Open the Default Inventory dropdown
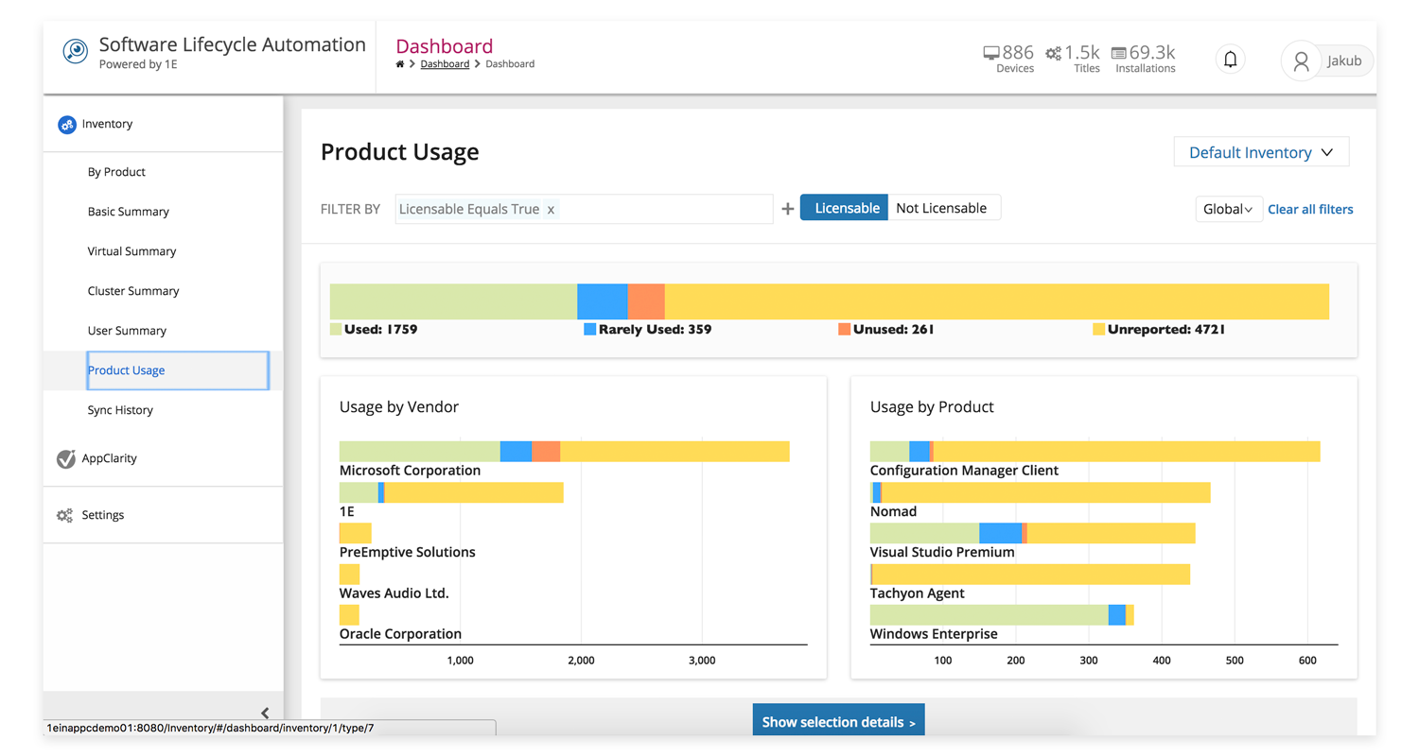This screenshot has width=1419, height=756. (1261, 152)
